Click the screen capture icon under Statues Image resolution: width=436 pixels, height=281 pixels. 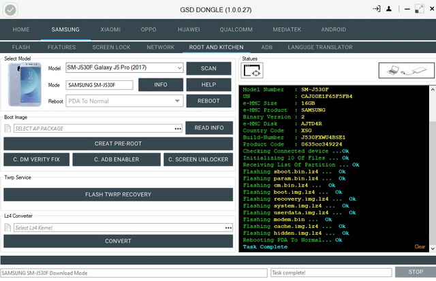[252, 70]
